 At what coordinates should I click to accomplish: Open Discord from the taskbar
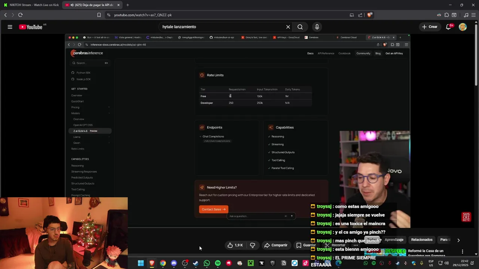click(174, 263)
